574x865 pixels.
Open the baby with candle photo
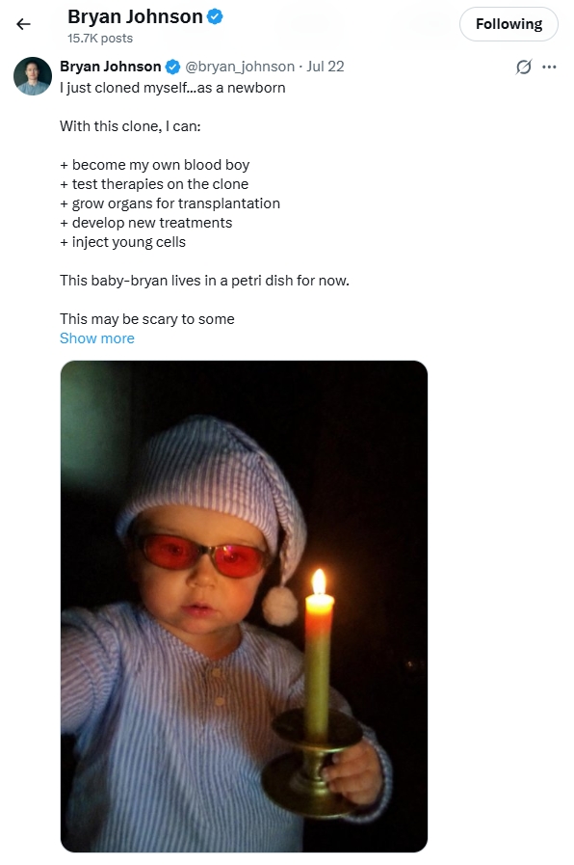[x=244, y=607]
